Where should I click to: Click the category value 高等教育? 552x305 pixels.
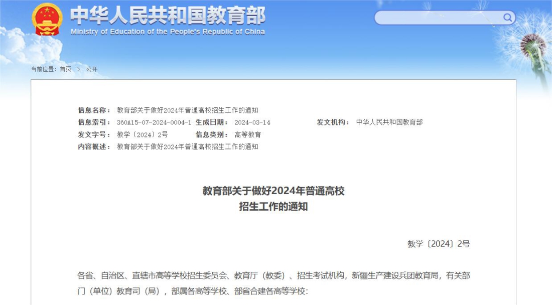(x=248, y=135)
